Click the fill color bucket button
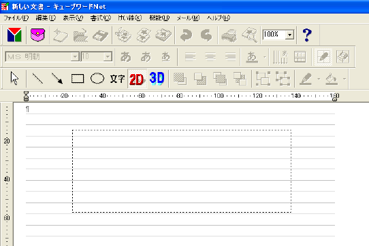369x246 pixels. pyautogui.click(x=332, y=79)
